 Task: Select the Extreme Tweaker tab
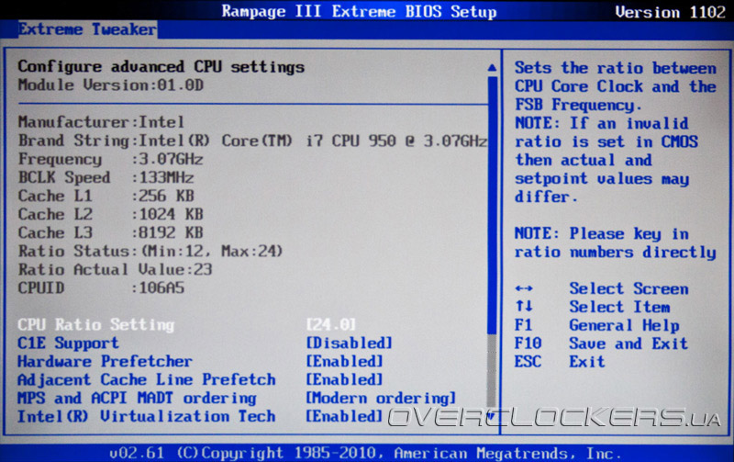[87, 29]
